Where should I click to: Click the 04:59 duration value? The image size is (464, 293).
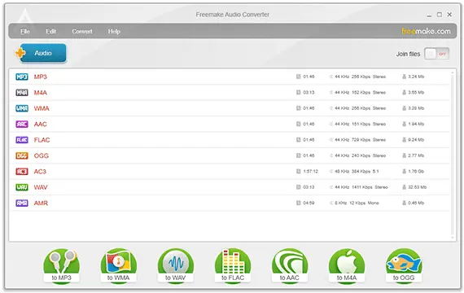[x=309, y=203]
